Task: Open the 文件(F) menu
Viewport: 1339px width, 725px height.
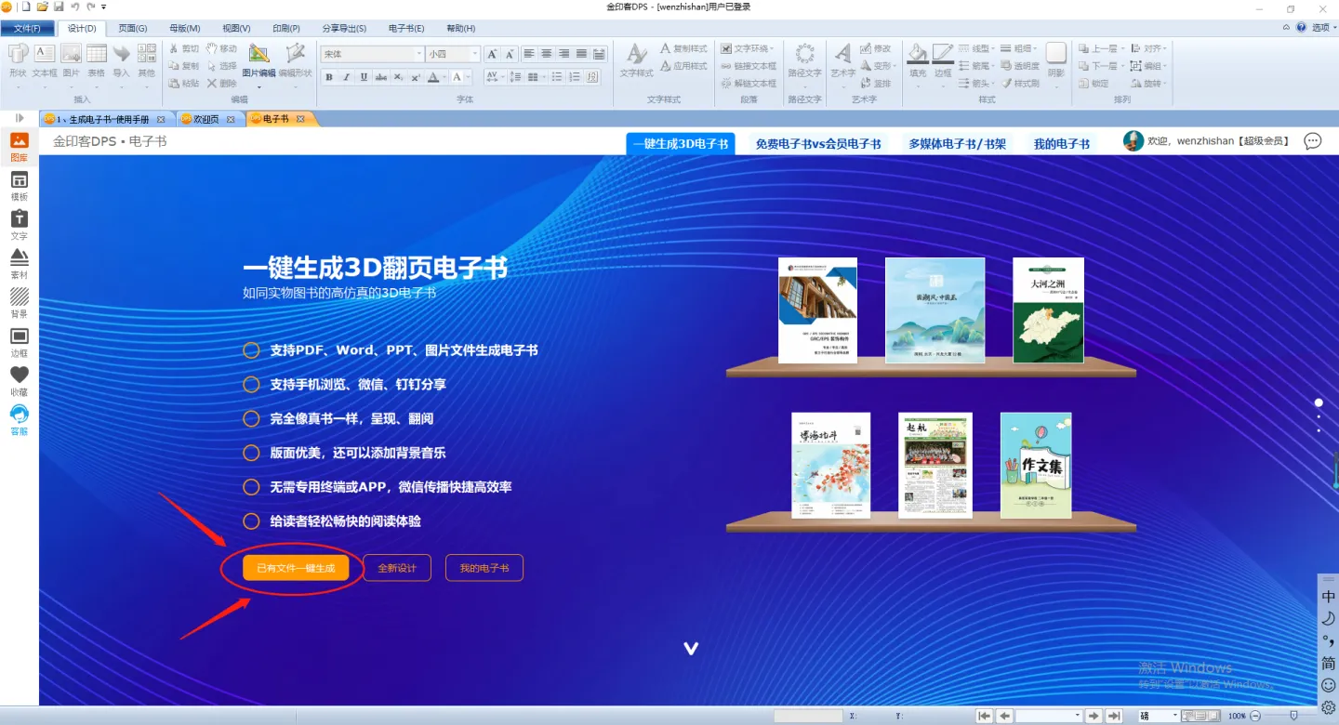Action: point(27,28)
